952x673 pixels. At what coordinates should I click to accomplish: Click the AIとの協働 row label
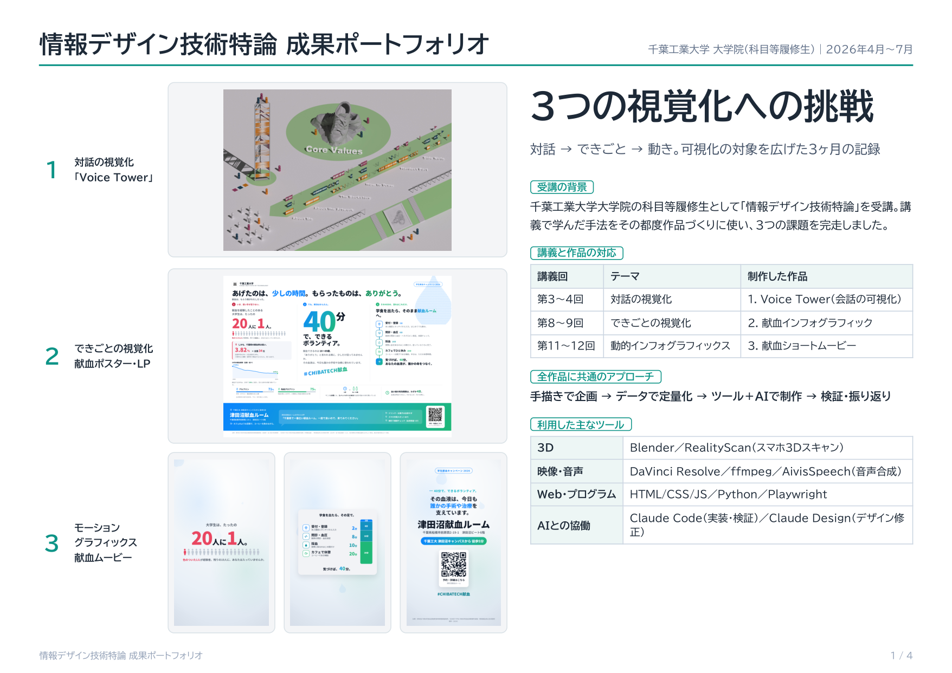point(577,525)
